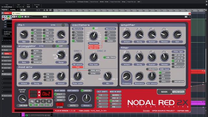Click the record enable button in Inspector
The width and height of the screenshot is (208, 117).
tap(3, 19)
